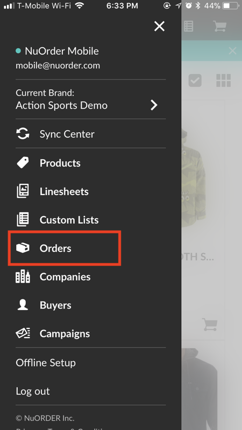Tap the Companies buildings icon
This screenshot has height=430, width=242.
23,276
